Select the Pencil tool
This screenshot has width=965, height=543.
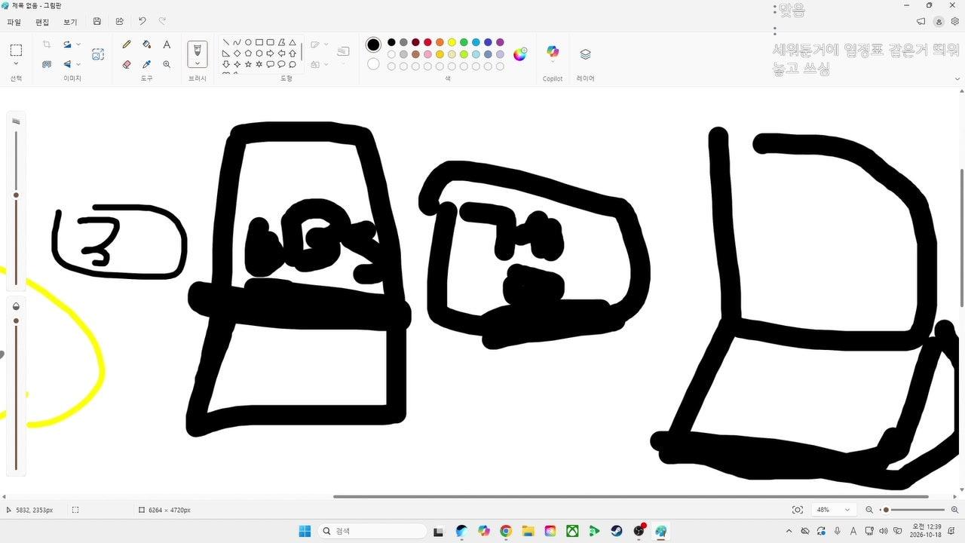tap(127, 45)
